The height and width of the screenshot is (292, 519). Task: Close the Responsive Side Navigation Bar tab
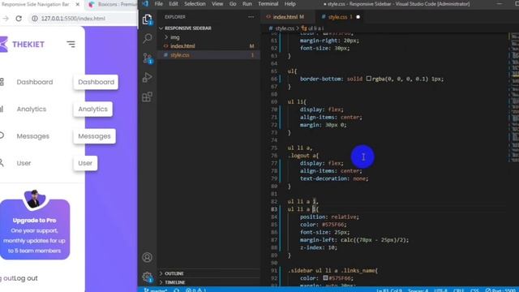[x=78, y=4]
